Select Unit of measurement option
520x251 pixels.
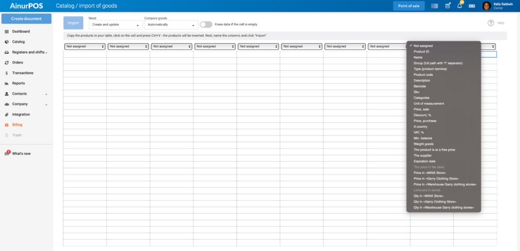[x=444, y=103]
